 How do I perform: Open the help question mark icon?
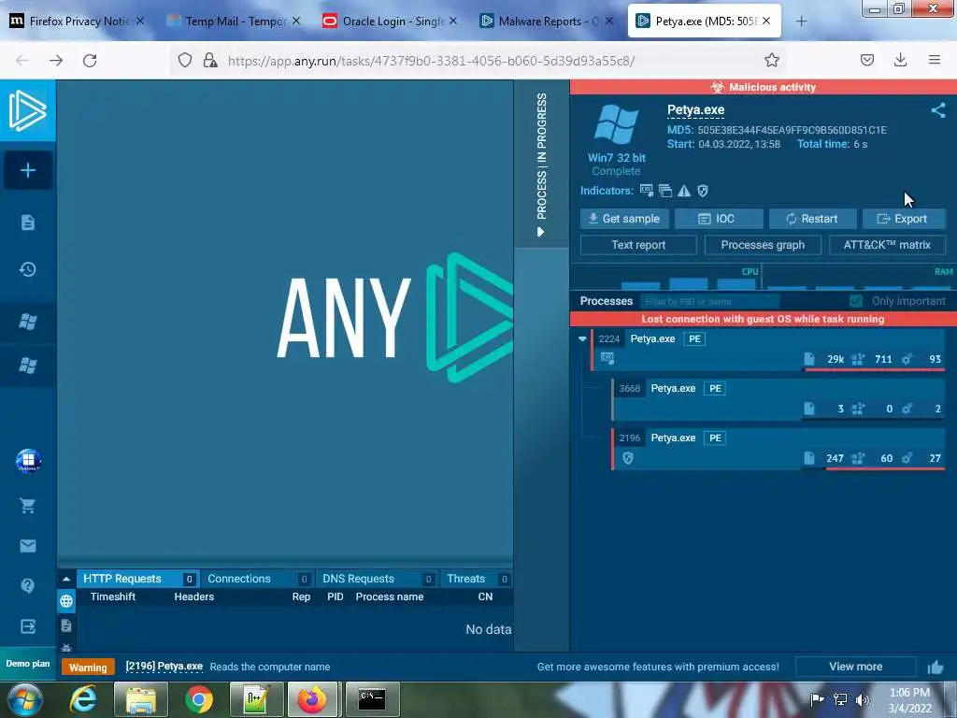pyautogui.click(x=27, y=586)
